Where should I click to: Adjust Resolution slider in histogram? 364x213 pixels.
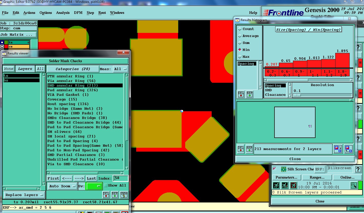[297, 95]
